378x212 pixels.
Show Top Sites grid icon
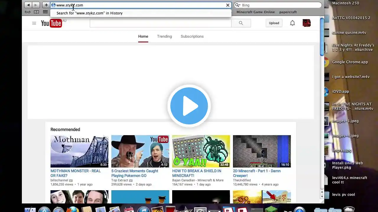click(x=45, y=12)
